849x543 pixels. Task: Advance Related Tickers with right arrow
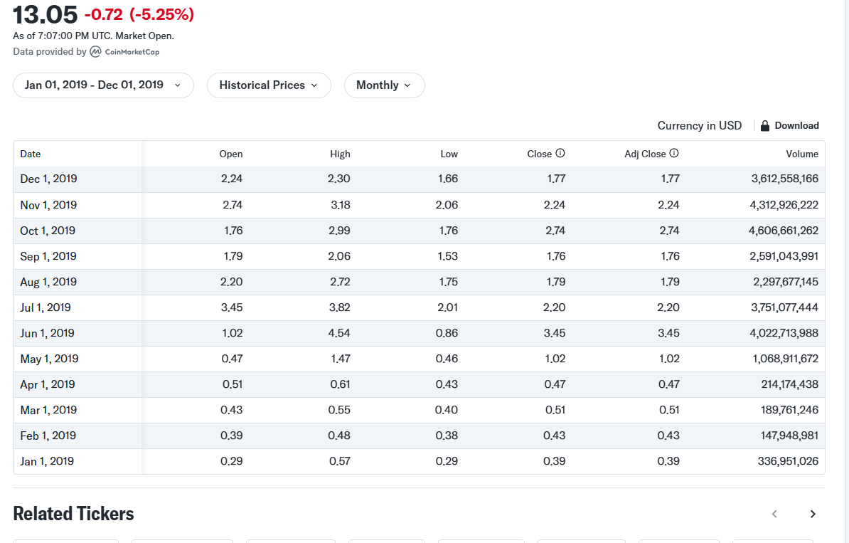tap(813, 514)
